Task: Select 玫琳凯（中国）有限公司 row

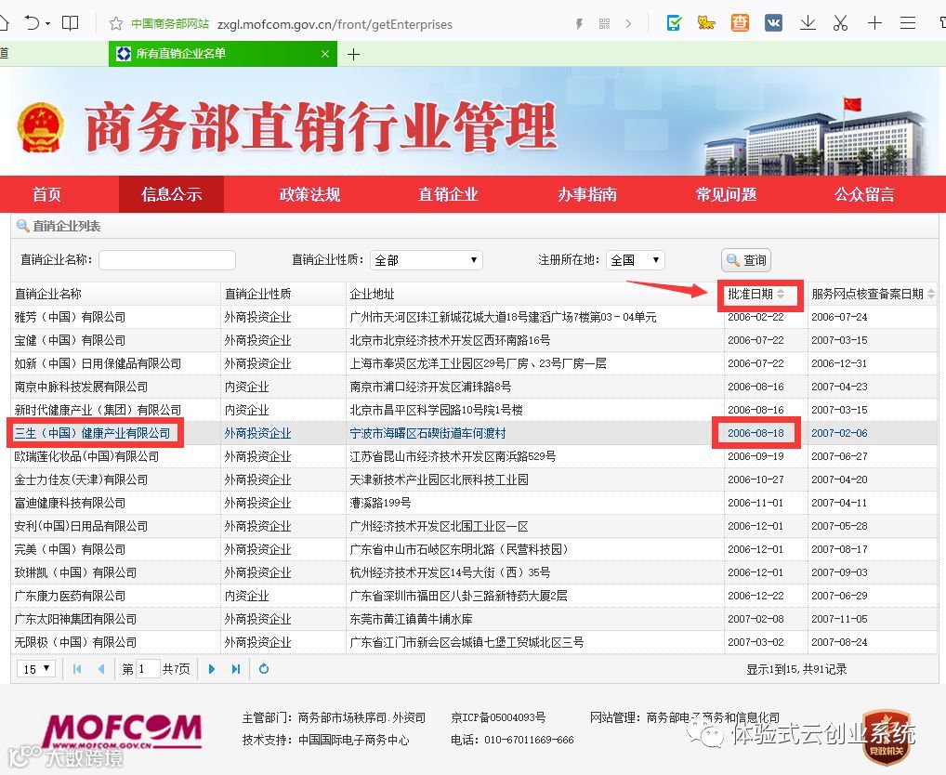Action: [474, 572]
